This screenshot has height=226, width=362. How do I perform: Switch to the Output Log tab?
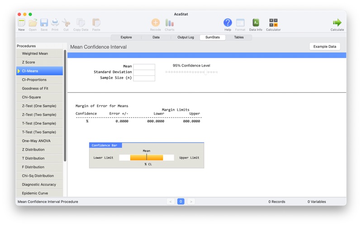pyautogui.click(x=186, y=38)
